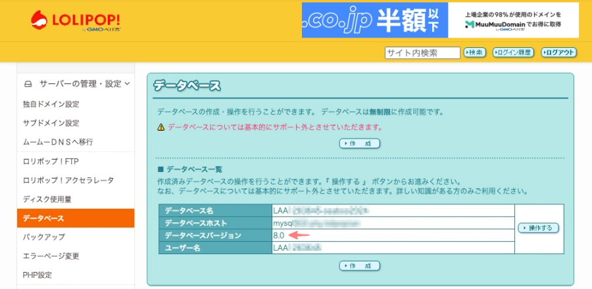Open the MuuMuuDomain .co.jp banner ad
This screenshot has height=289, width=592.
[440, 20]
